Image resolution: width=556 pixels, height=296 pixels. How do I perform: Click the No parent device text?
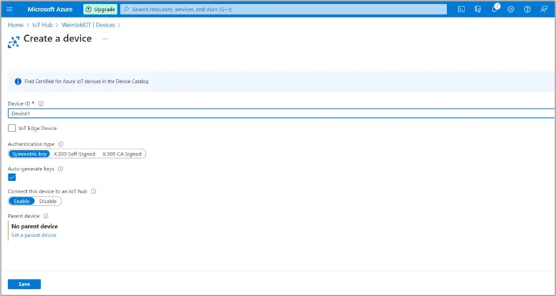click(x=35, y=226)
